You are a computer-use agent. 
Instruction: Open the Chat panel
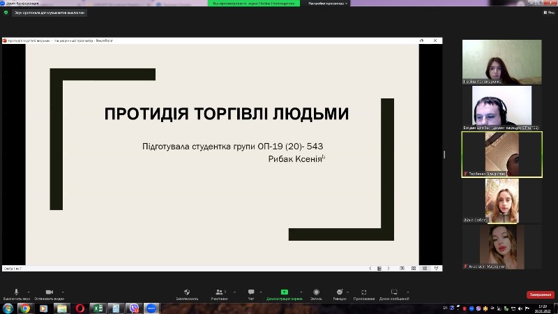(x=250, y=292)
